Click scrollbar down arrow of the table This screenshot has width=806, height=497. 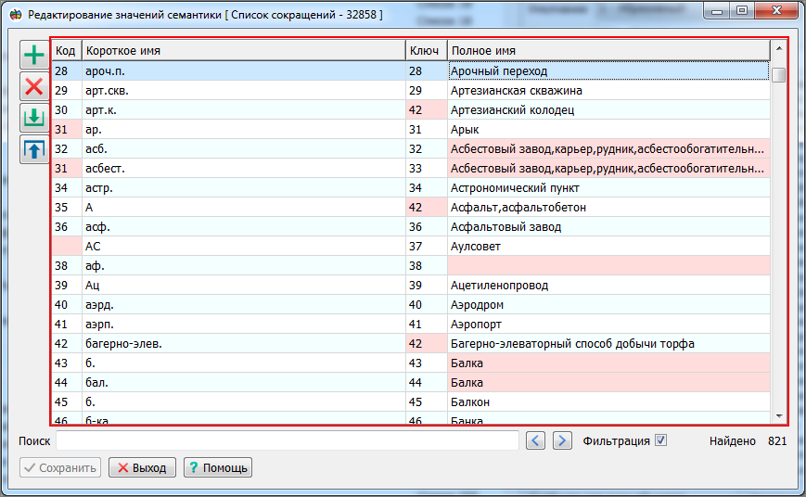(x=778, y=416)
